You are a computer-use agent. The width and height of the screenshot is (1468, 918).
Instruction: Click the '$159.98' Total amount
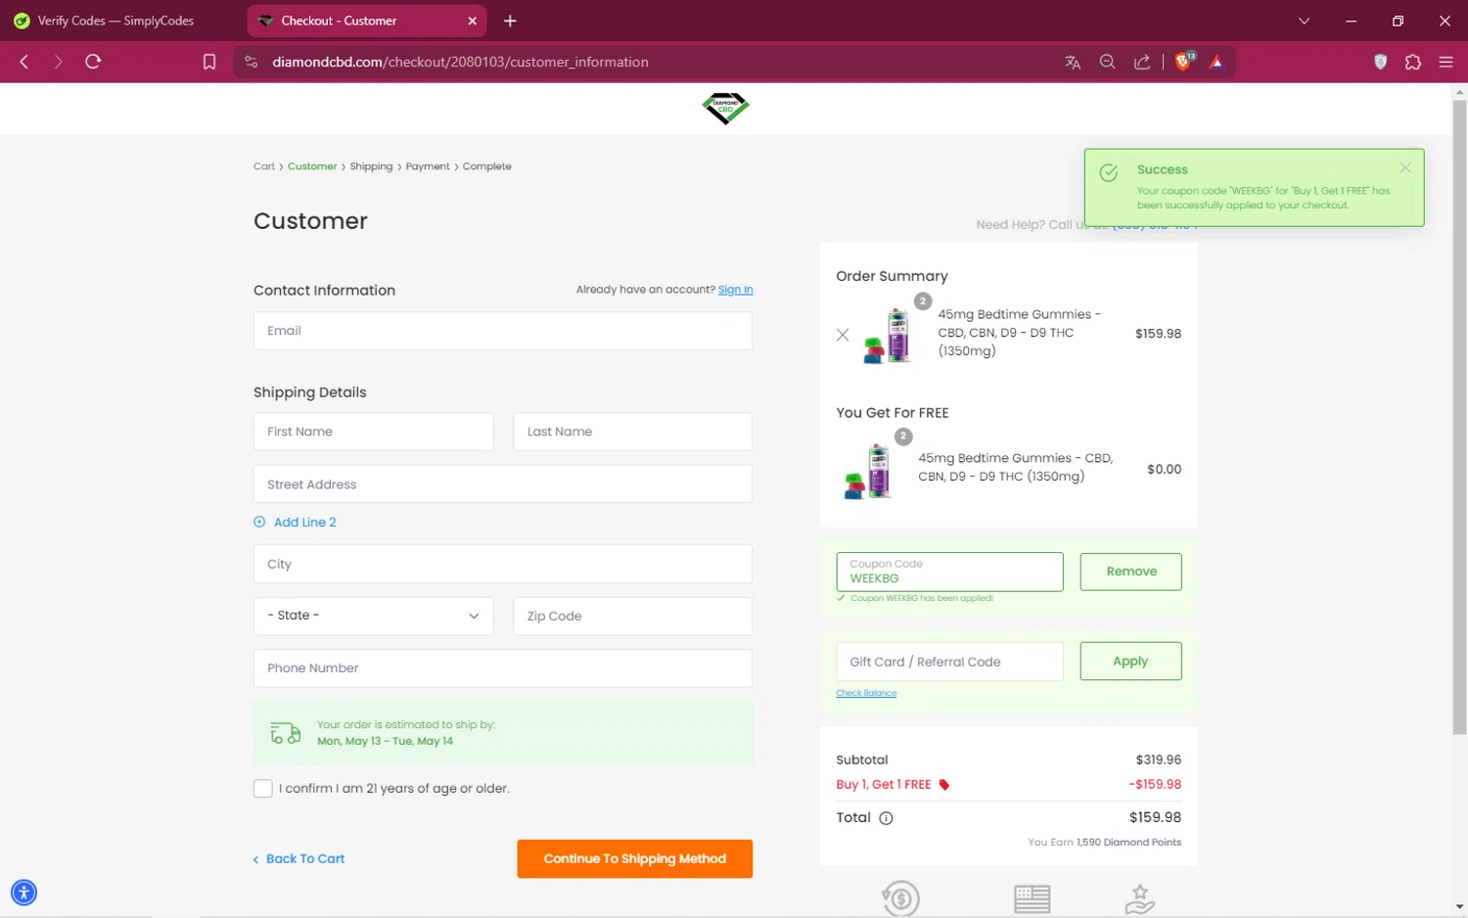click(1155, 817)
